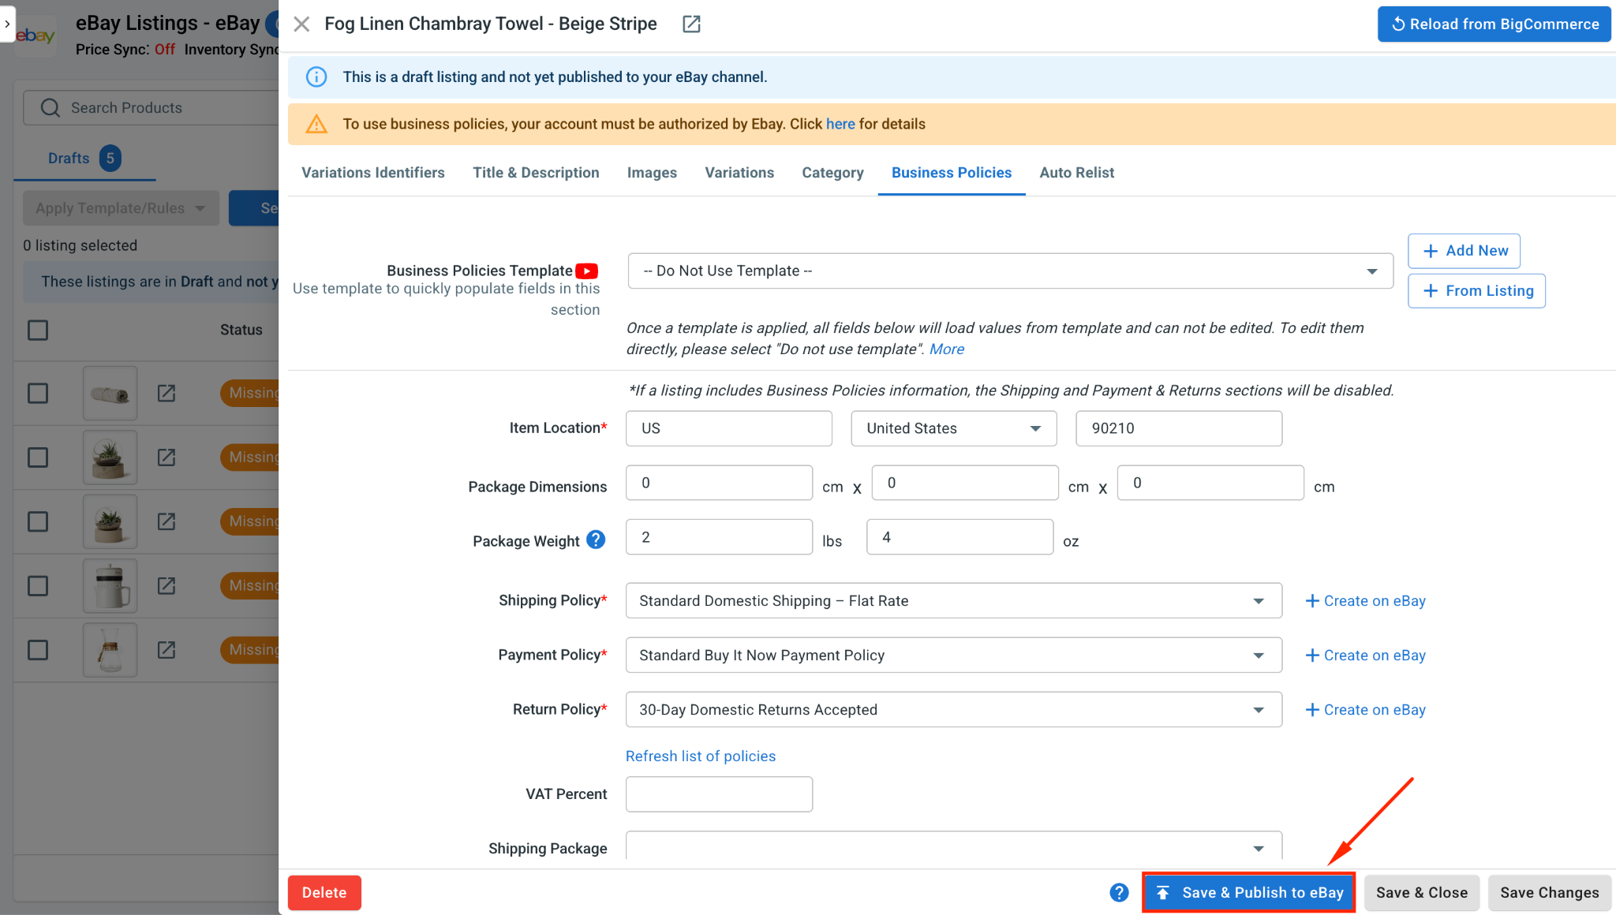Click the eBay logo in the header
This screenshot has height=915, width=1616.
[36, 35]
